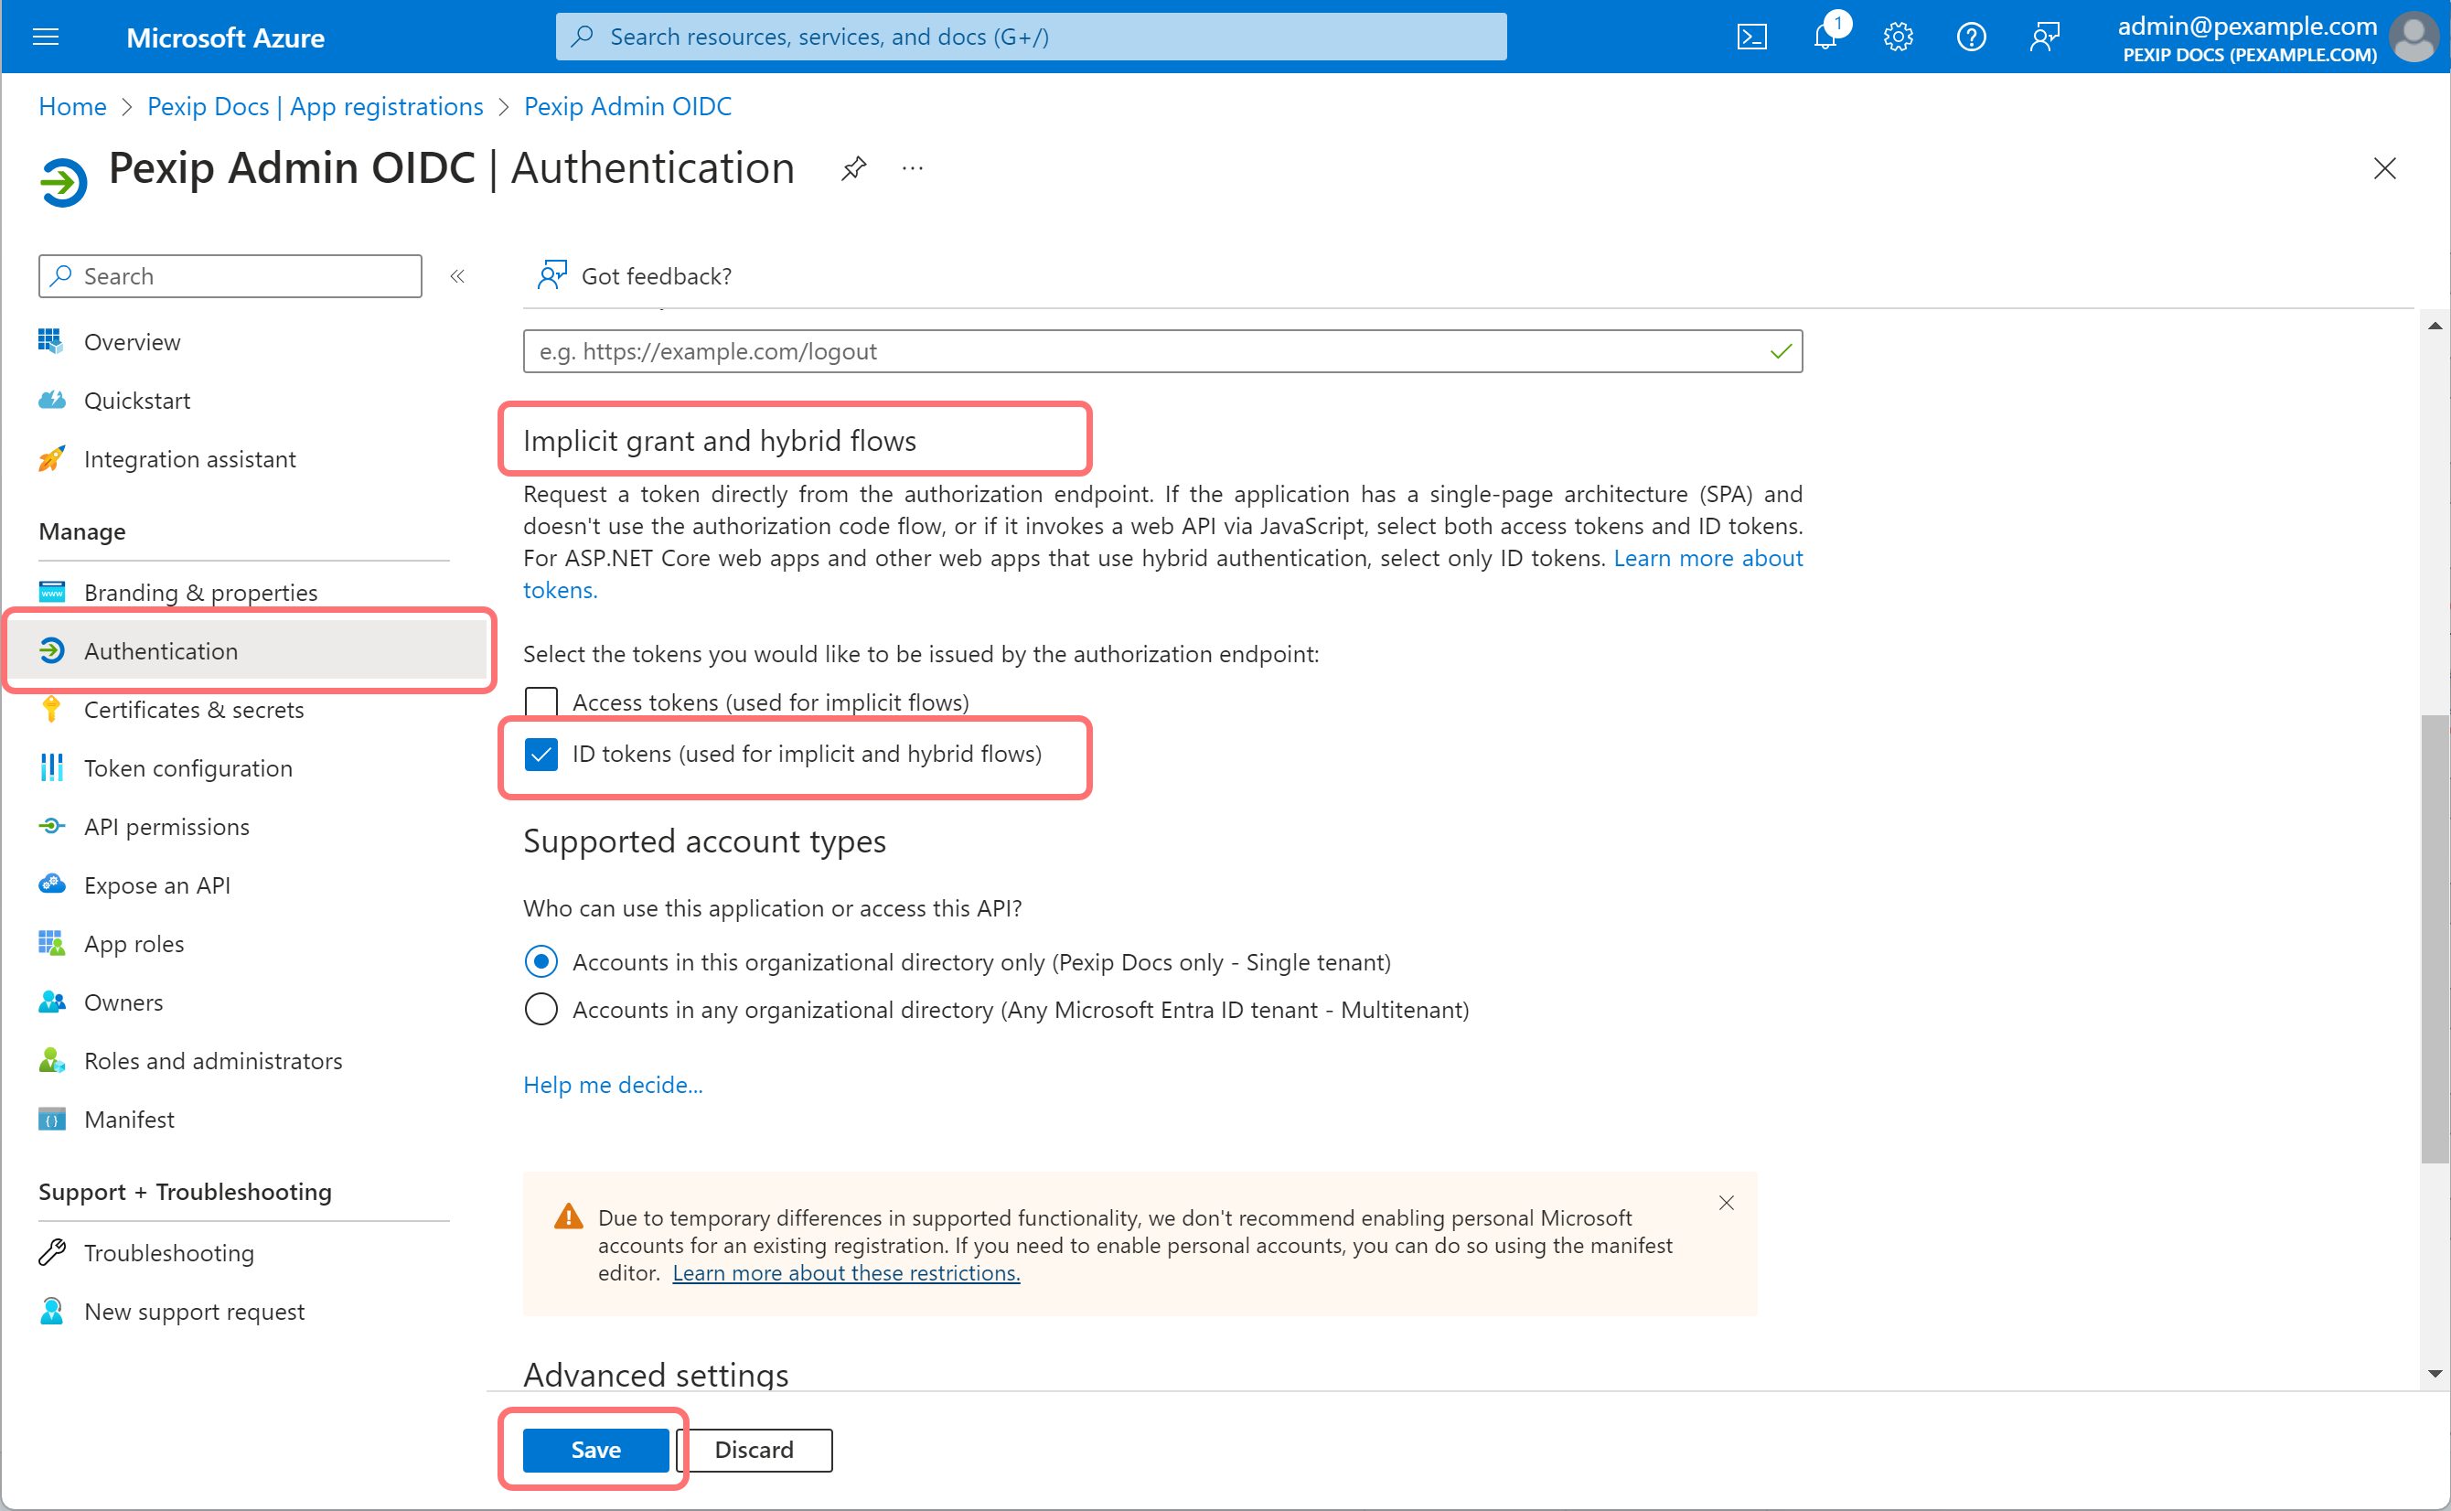Open portal settings gear icon

coord(1898,37)
